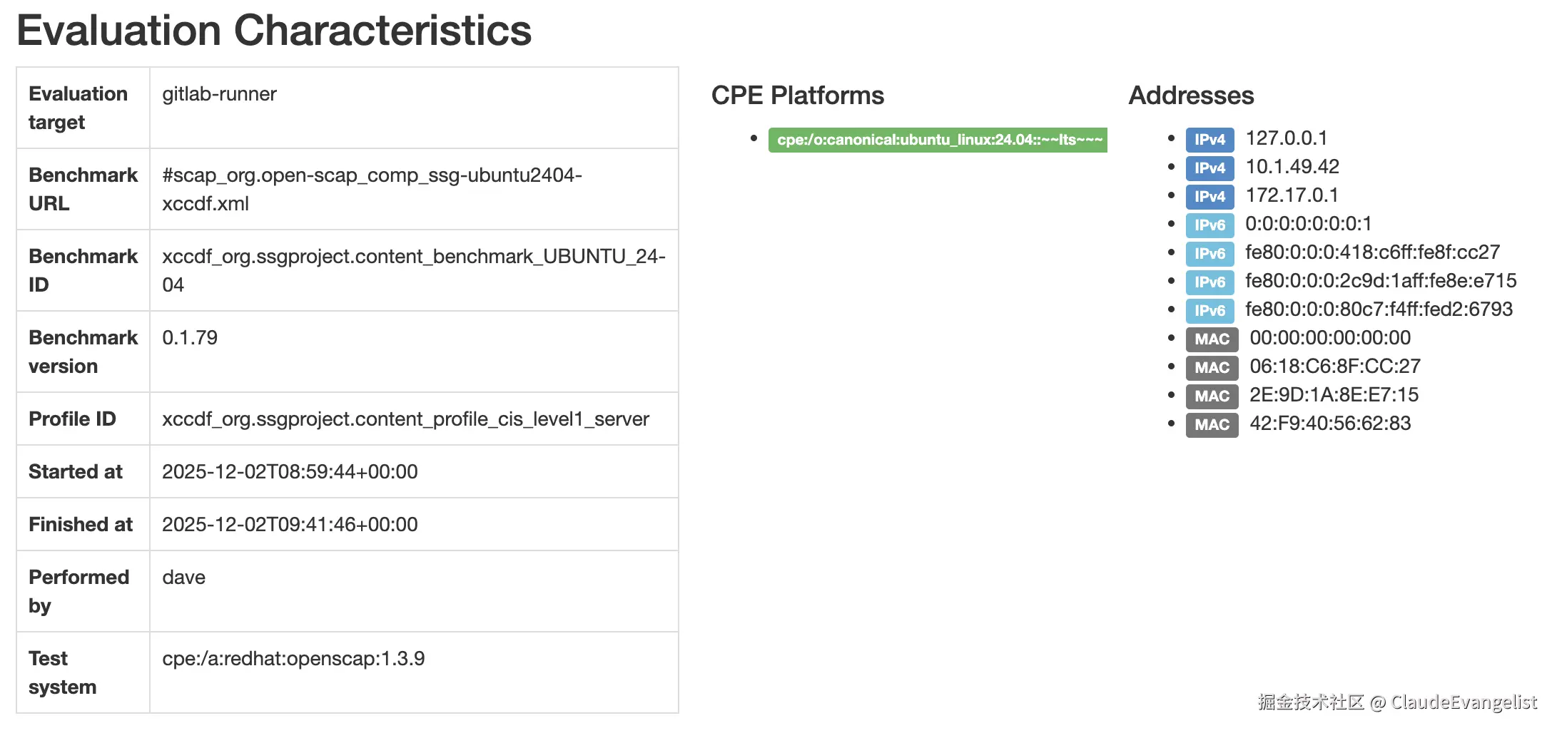1557x733 pixels.
Task: Click the Addresses section heading
Action: pyautogui.click(x=1191, y=96)
